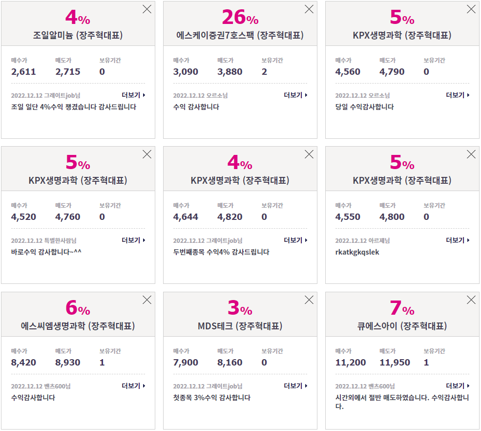Close the 에스케이증권7호스팩 26% card
Viewport: 481px width, 431px height.
click(x=309, y=9)
